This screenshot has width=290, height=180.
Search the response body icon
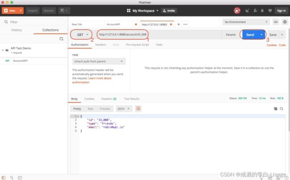[282, 109]
